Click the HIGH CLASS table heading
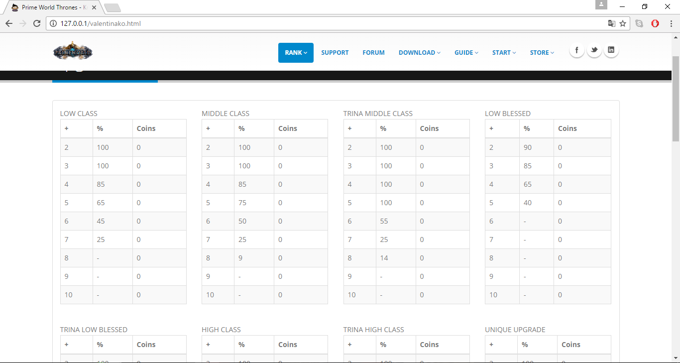Screen dimensions: 680x363 [x=221, y=330]
